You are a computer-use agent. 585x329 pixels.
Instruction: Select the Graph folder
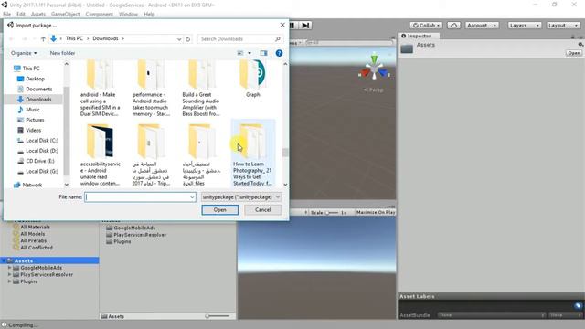(x=252, y=79)
